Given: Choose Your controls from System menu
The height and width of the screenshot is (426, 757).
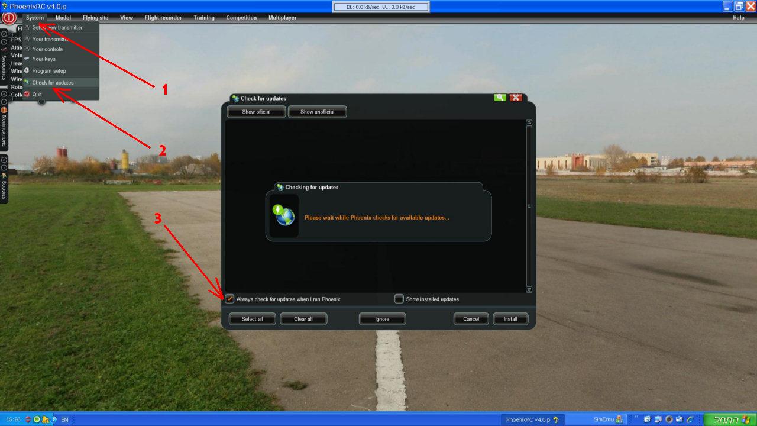Looking at the screenshot, I should point(61,49).
